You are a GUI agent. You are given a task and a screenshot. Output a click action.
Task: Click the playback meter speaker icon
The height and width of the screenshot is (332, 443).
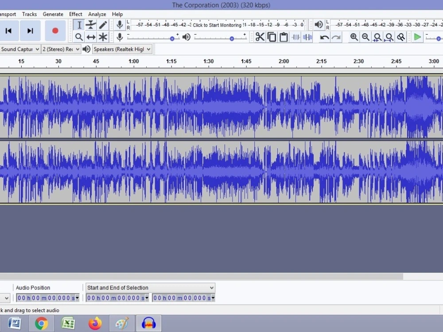(319, 25)
